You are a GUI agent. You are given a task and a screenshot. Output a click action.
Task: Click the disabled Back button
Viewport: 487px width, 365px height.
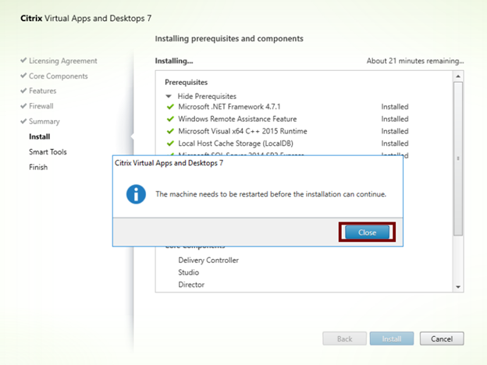[344, 338]
